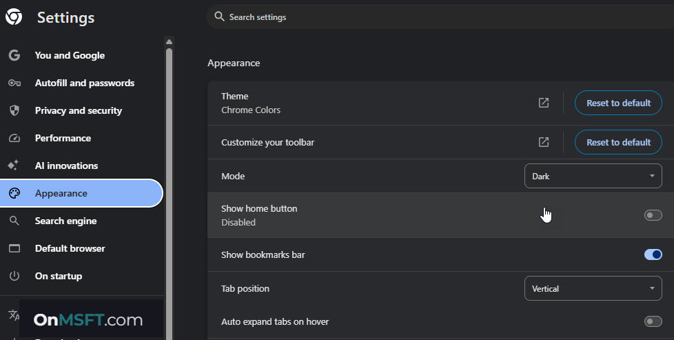
Task: Open Customize your toolbar external link icon
Action: click(x=544, y=142)
